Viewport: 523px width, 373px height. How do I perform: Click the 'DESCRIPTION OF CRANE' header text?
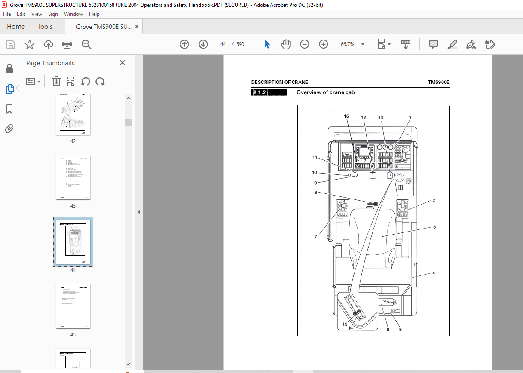tap(279, 82)
